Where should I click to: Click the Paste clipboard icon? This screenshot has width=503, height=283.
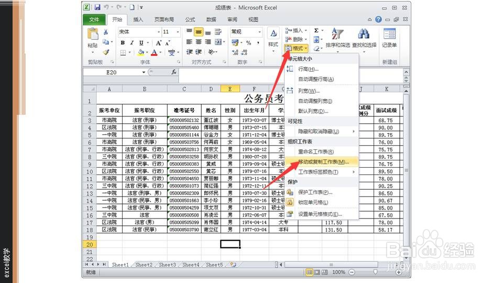coord(93,35)
